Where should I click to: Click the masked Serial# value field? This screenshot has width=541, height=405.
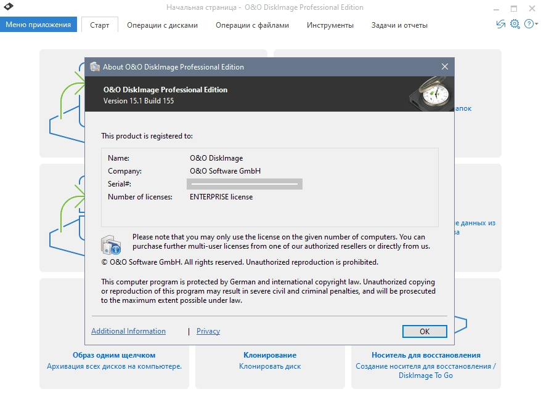pyautogui.click(x=245, y=184)
